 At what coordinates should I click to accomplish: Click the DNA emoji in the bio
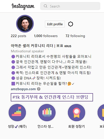[x=34, y=78]
